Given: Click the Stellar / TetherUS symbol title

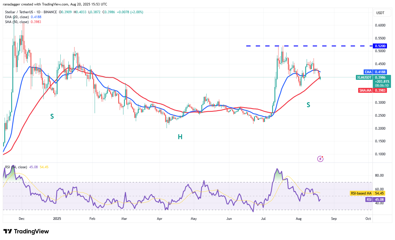Looking at the screenshot, I should tap(22, 12).
